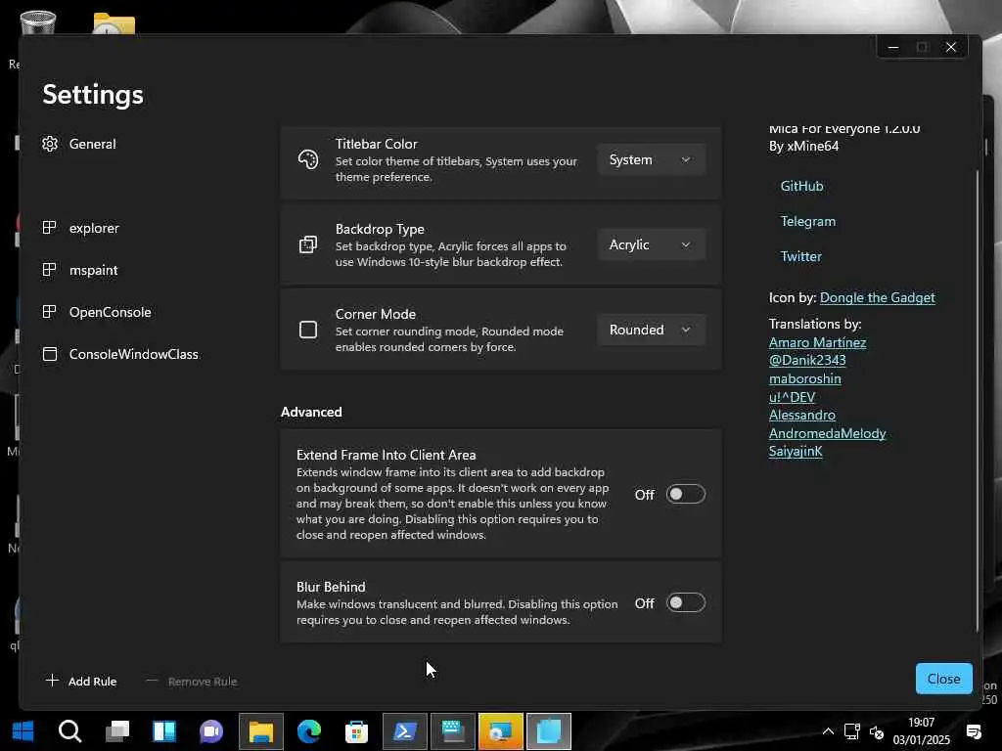Open the Backdrop Type Acrylic dropdown
The width and height of the screenshot is (1002, 751).
click(x=651, y=244)
